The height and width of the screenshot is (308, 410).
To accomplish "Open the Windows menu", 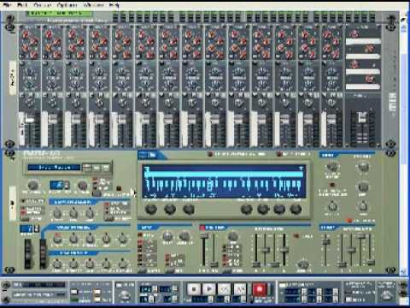I will pyautogui.click(x=94, y=5).
